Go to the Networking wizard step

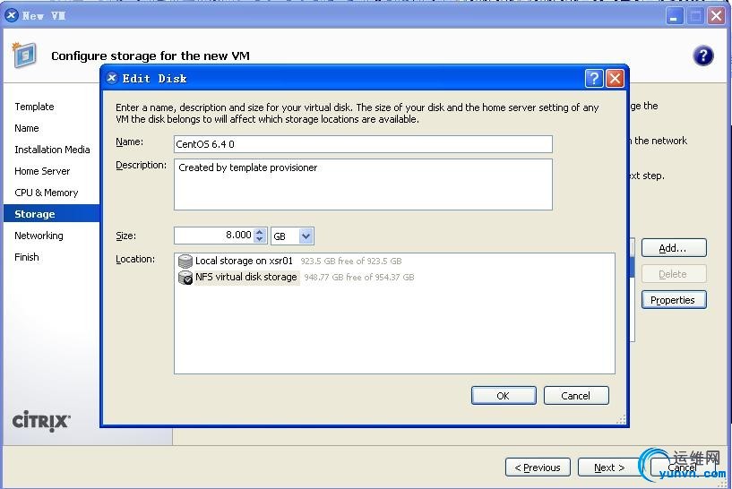pyautogui.click(x=39, y=236)
